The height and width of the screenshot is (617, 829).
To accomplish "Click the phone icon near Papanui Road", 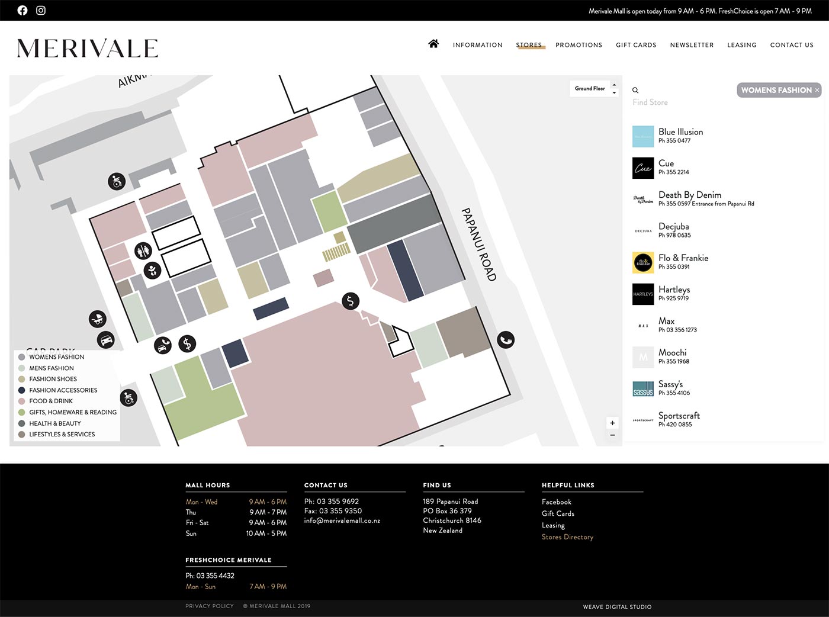I will coord(505,340).
